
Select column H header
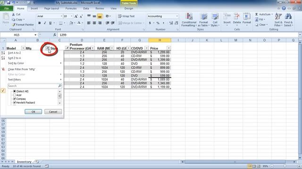(x=160, y=40)
